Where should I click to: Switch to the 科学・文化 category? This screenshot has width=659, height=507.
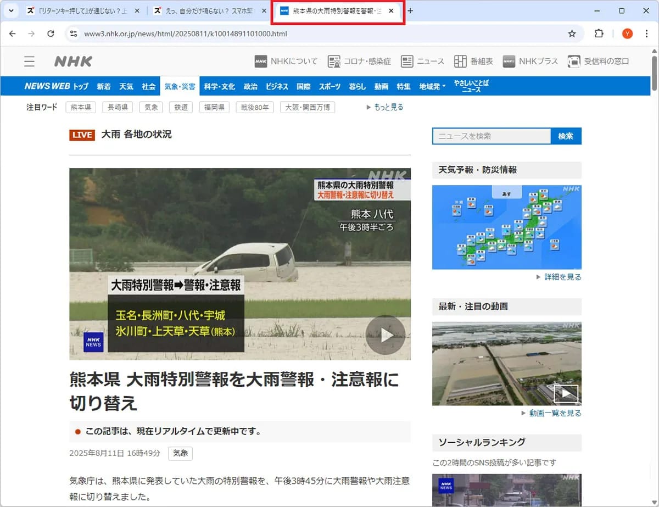point(219,87)
